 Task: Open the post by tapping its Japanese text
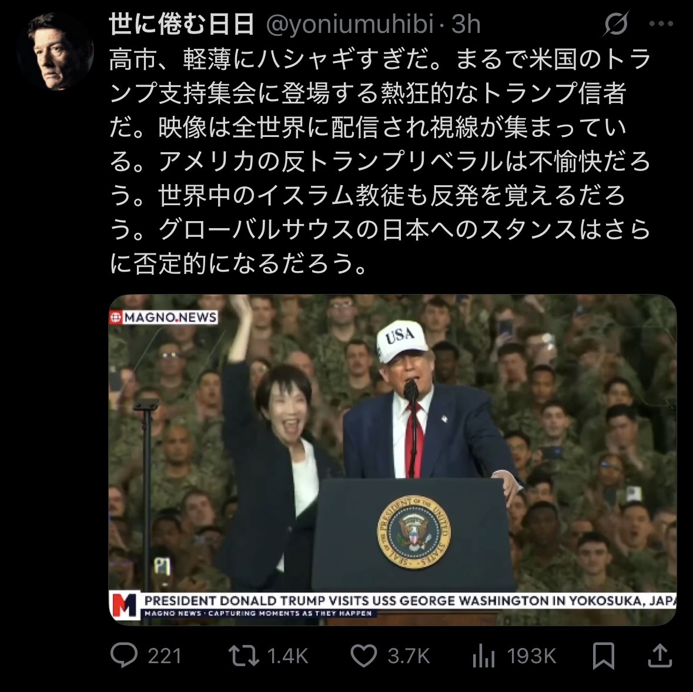click(x=379, y=161)
